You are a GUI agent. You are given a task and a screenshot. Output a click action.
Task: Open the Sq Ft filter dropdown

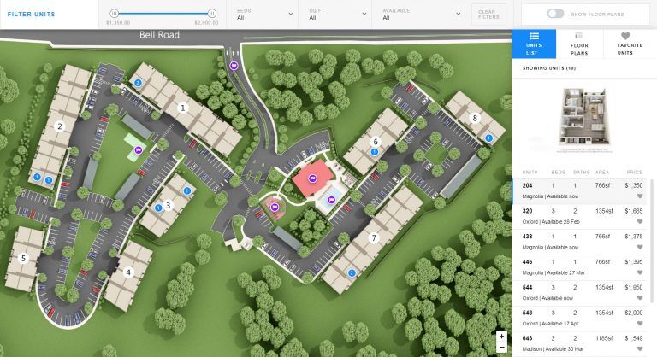[x=334, y=14]
